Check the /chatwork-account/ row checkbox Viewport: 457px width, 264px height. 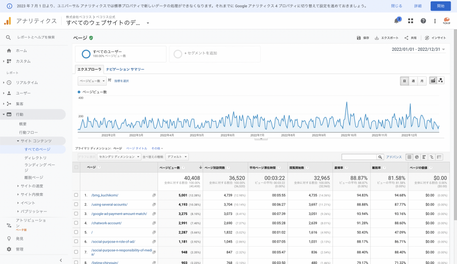pos(76,223)
